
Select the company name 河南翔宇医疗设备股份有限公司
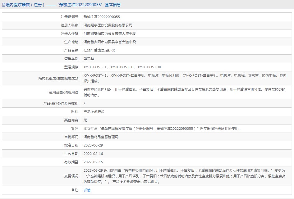click(108, 25)
